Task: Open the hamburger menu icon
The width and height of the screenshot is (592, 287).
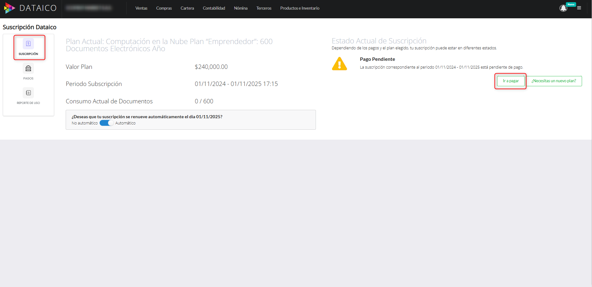Action: click(x=579, y=8)
